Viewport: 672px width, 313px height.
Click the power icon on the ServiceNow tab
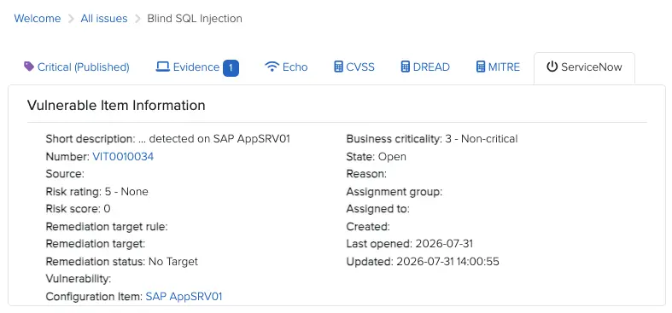(x=552, y=67)
